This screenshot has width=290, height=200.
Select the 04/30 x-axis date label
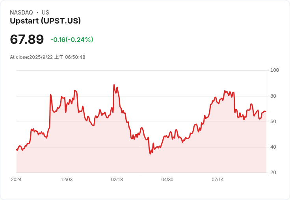167,180
